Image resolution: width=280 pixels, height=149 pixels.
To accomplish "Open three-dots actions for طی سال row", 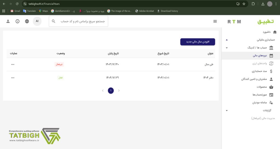I will (13, 64).
